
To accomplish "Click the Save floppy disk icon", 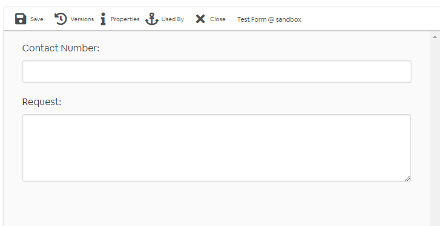I will click(21, 19).
